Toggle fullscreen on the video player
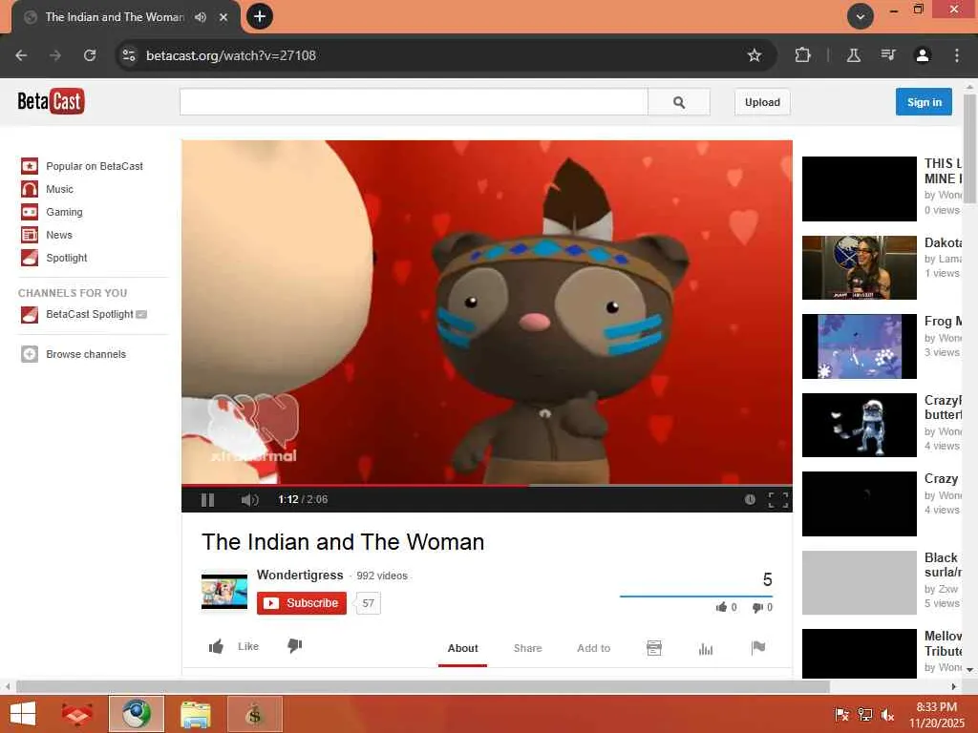Viewport: 978px width, 733px height. [777, 500]
